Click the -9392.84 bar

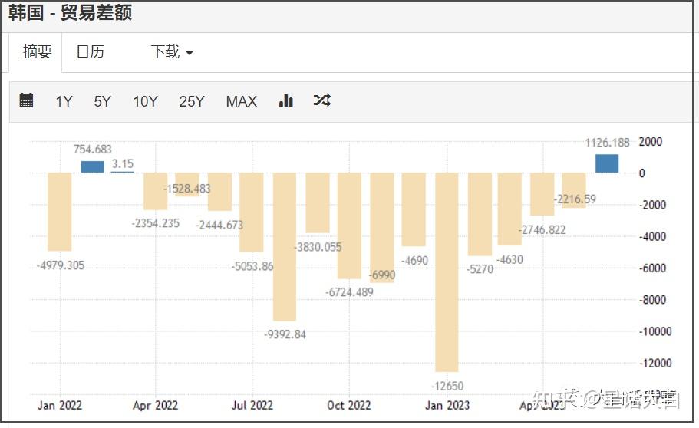(x=285, y=246)
